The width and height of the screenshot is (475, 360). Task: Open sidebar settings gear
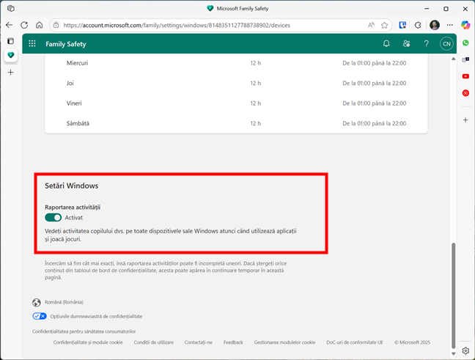tap(465, 350)
